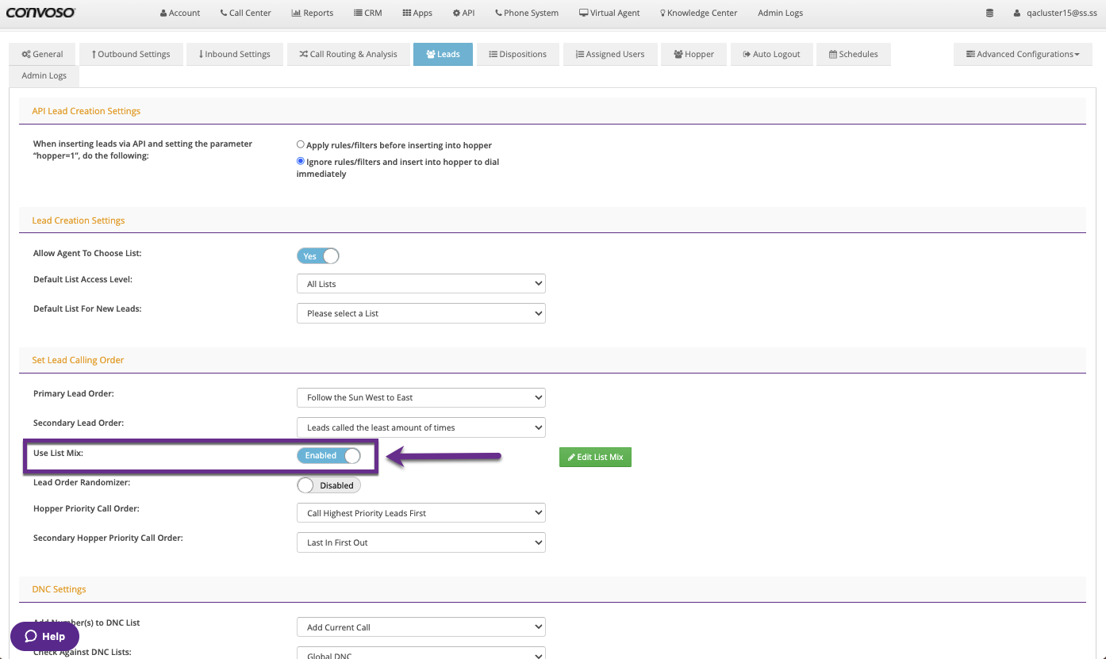Open the Apps menu
The width and height of the screenshot is (1106, 659).
click(417, 13)
